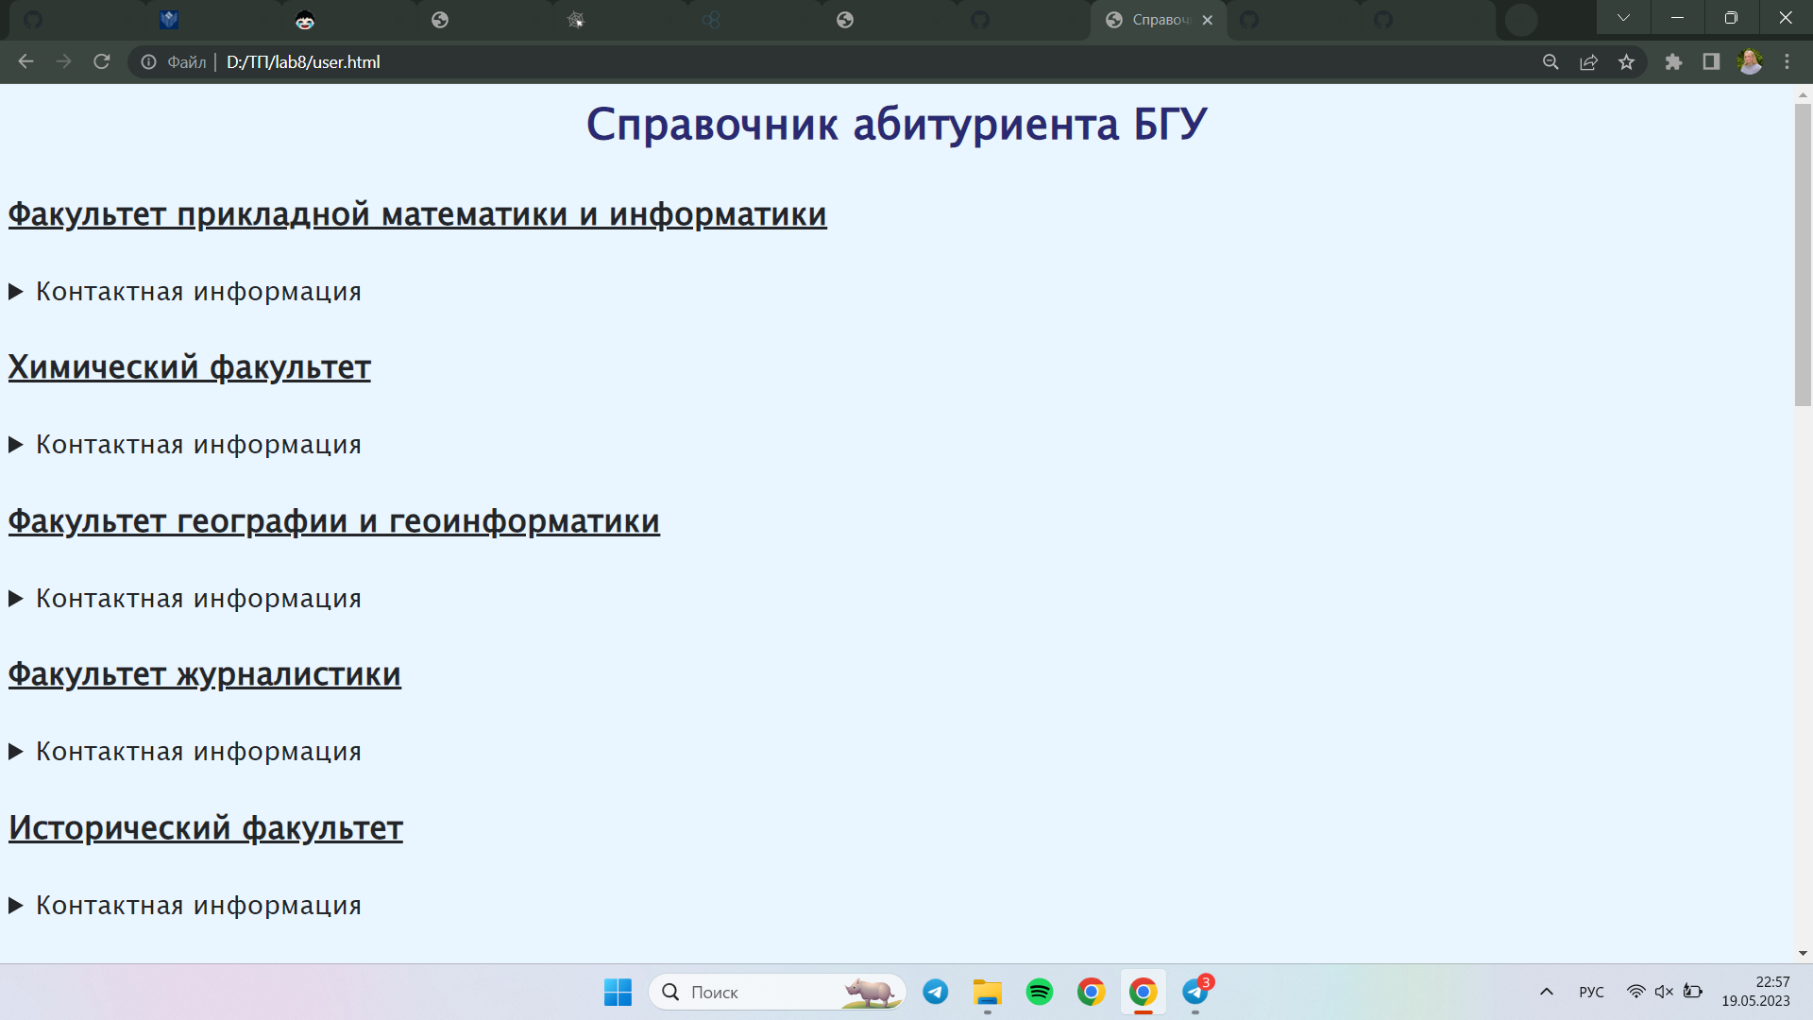The height and width of the screenshot is (1020, 1813).
Task: Open the zoom magnifier icon in address bar
Action: coord(1550,61)
